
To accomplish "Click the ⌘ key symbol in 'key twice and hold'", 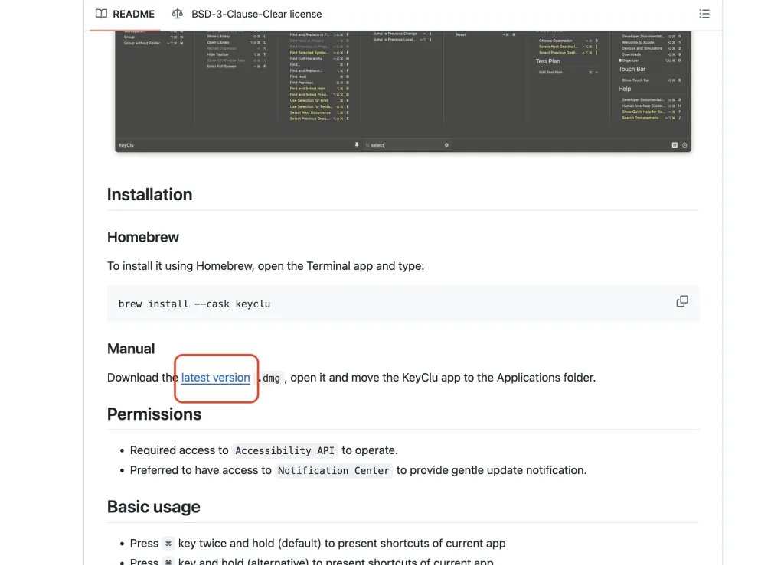I will tap(168, 544).
